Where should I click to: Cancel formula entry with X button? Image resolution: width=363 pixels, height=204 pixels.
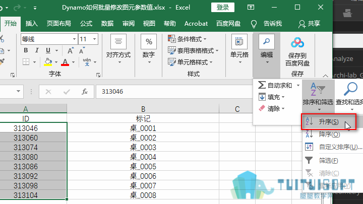click(x=48, y=92)
